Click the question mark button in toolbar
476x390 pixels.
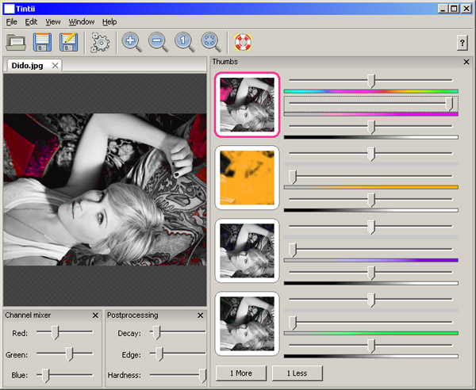(x=462, y=44)
